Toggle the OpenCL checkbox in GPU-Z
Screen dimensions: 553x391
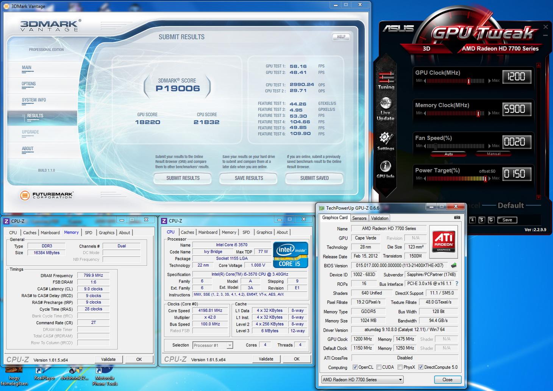coord(355,367)
